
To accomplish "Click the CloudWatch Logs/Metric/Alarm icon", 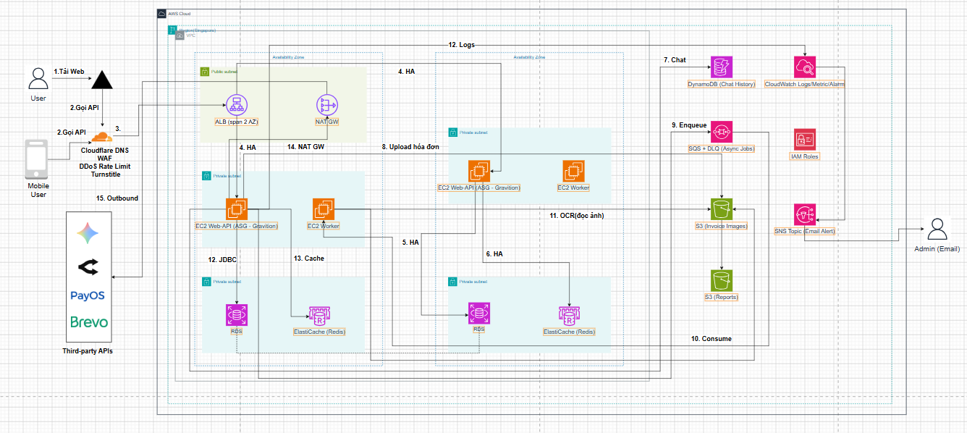I will [804, 68].
